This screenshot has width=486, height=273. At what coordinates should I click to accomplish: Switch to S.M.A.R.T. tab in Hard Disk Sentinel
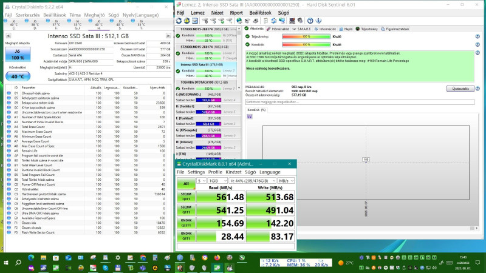301,29
